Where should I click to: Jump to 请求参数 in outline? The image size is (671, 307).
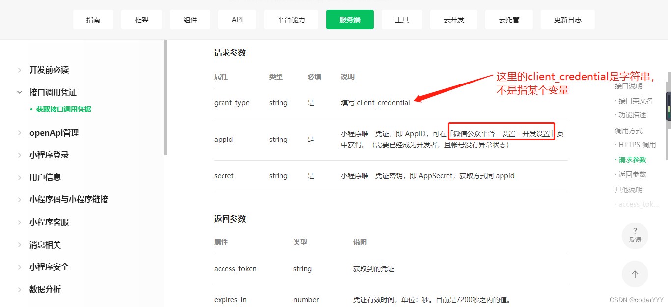coord(632,160)
